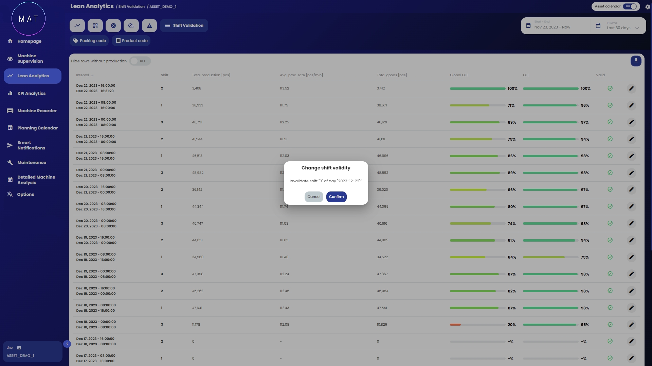Click valid checkmark on first row
Viewport: 652px width, 366px height.
click(x=610, y=88)
